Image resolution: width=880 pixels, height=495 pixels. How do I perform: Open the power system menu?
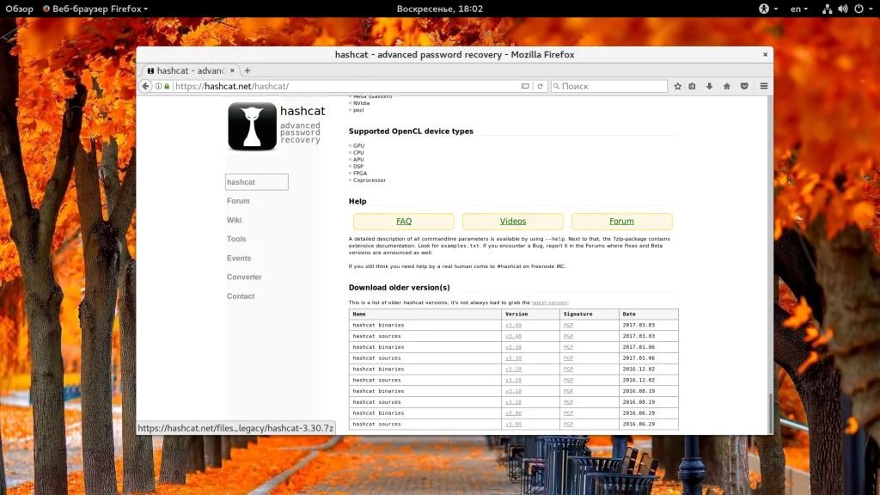point(861,9)
